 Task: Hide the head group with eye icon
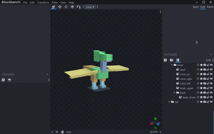point(211,65)
